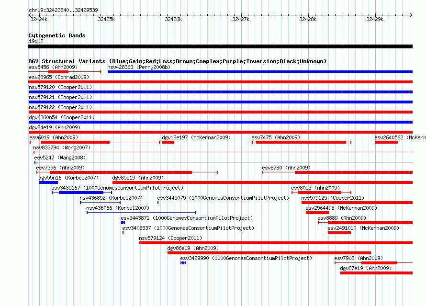Click the dgv86e19 red loss bar
The height and width of the screenshot is (306, 426).
pyautogui.click(x=269, y=253)
